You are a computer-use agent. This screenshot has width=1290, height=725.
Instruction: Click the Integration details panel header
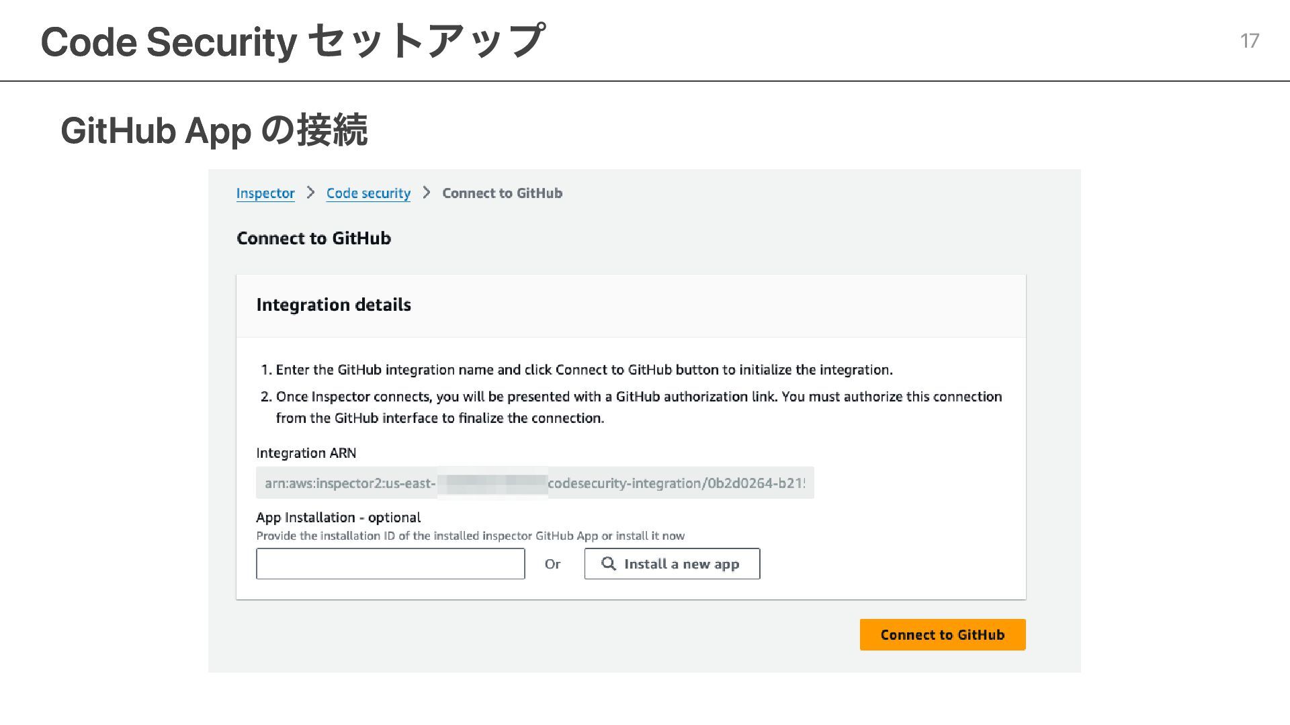coord(631,305)
